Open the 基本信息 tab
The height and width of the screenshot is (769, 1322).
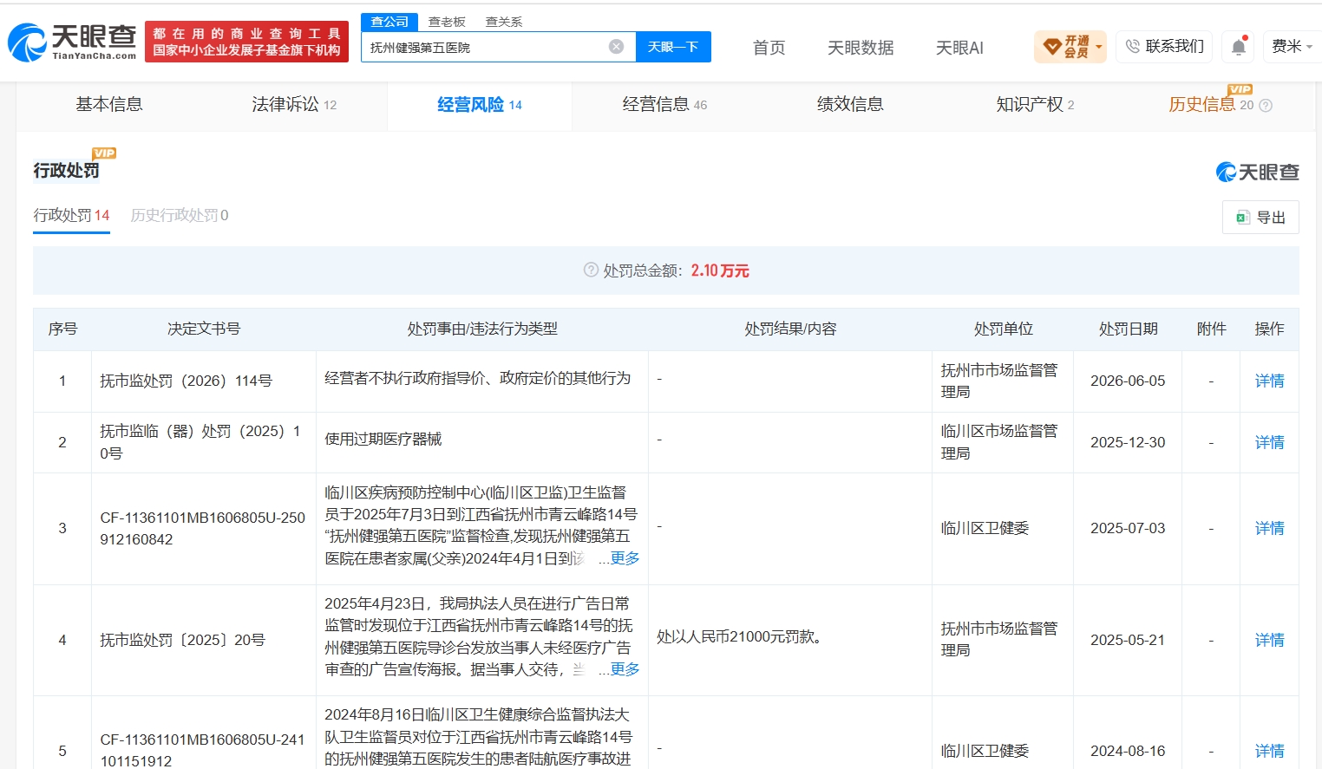point(109,105)
